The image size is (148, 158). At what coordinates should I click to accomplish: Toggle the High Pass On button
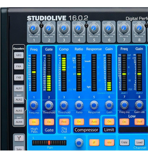tap(34, 122)
